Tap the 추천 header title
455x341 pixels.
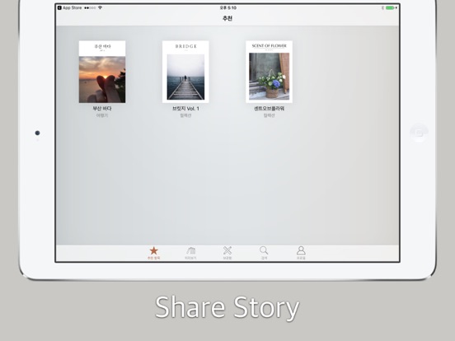227,18
